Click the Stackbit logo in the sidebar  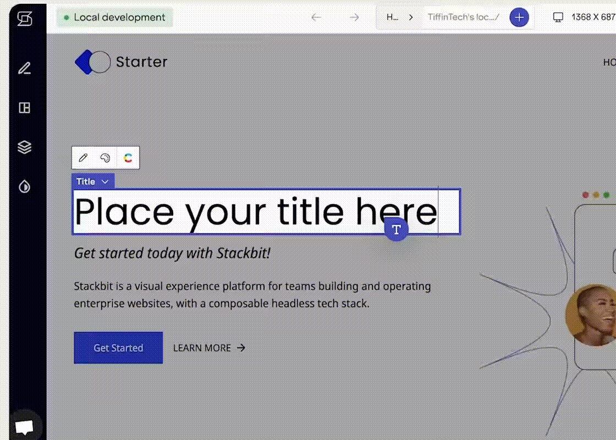pyautogui.click(x=24, y=18)
